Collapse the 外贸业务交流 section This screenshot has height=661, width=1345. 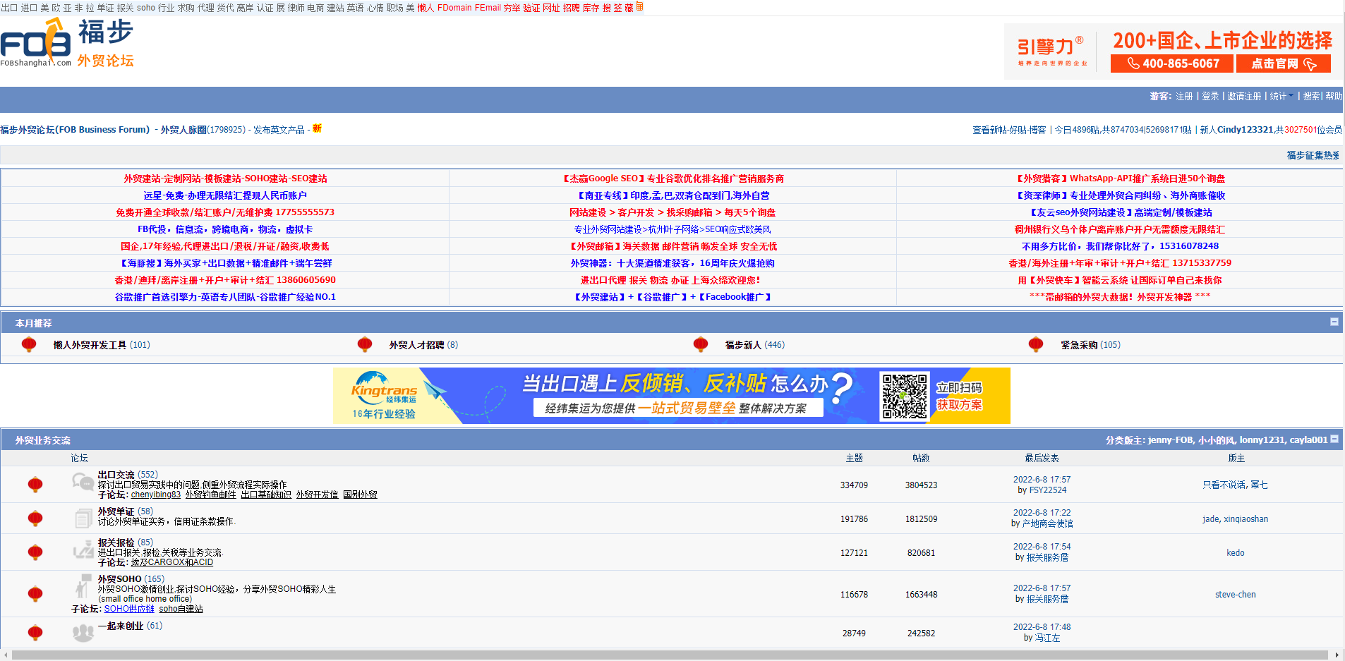pos(1334,439)
